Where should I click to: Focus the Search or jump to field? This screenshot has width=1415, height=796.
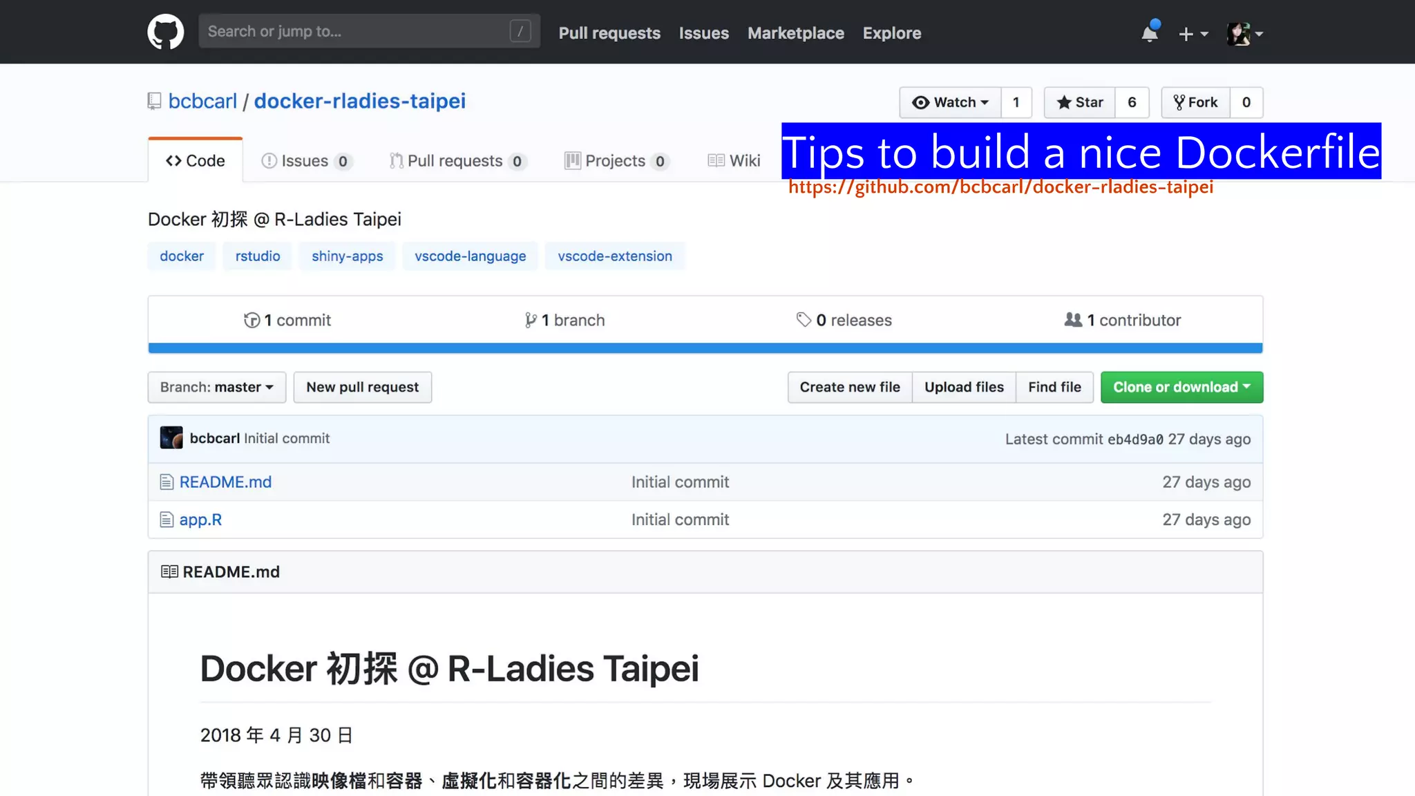point(369,31)
